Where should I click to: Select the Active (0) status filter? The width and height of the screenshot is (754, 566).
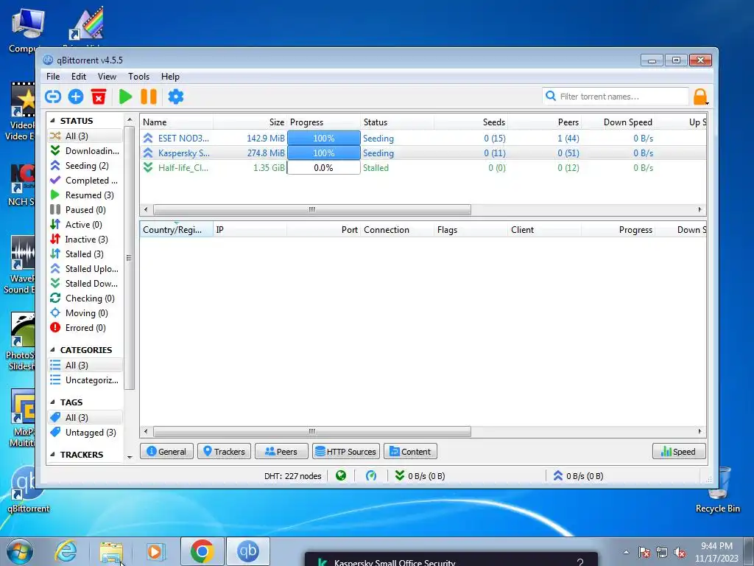pyautogui.click(x=85, y=225)
